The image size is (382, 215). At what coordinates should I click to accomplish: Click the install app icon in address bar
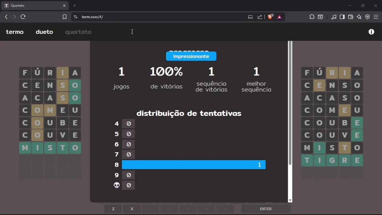(x=250, y=17)
